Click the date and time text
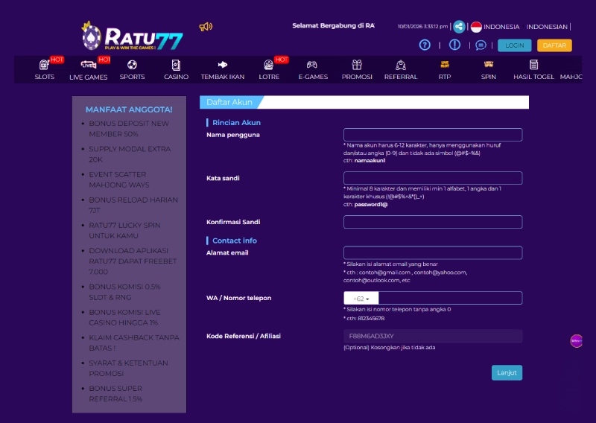The image size is (596, 423). click(422, 26)
